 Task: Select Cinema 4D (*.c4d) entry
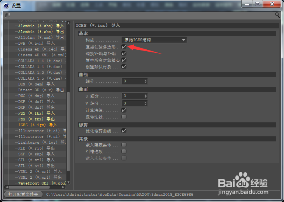pyautogui.click(x=42, y=49)
